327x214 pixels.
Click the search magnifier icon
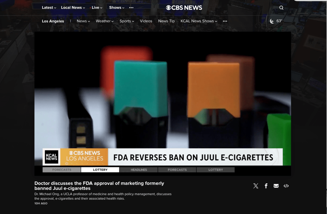pos(281,8)
